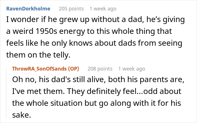Viewport: 197px width, 123px height.
Task: Click the 'I wonder if he grew up' line
Action: coord(95,20)
